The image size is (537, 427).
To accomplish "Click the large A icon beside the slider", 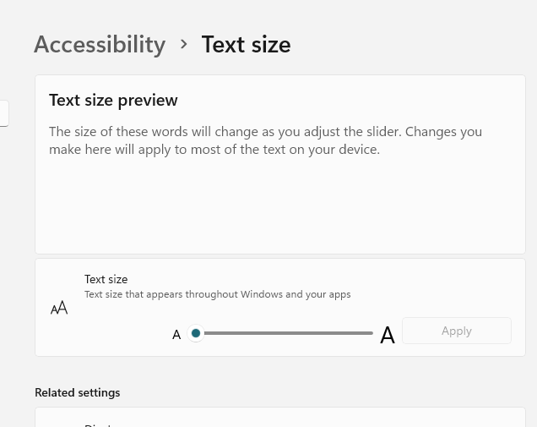I will pos(388,335).
